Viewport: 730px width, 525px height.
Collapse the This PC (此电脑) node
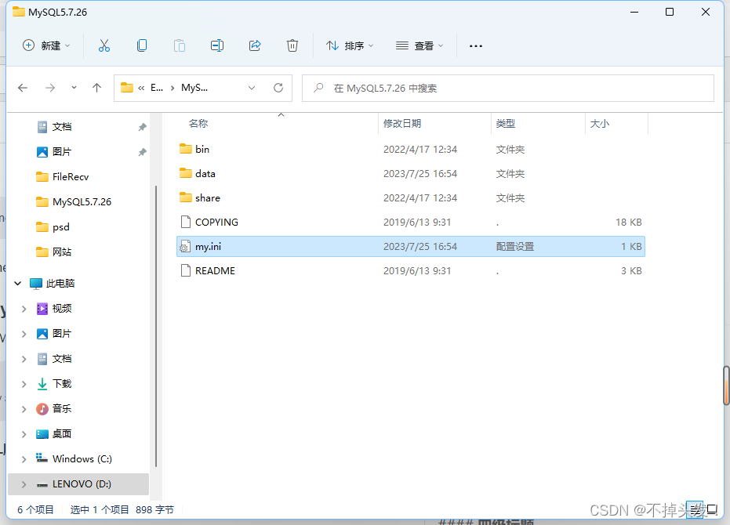click(x=18, y=283)
